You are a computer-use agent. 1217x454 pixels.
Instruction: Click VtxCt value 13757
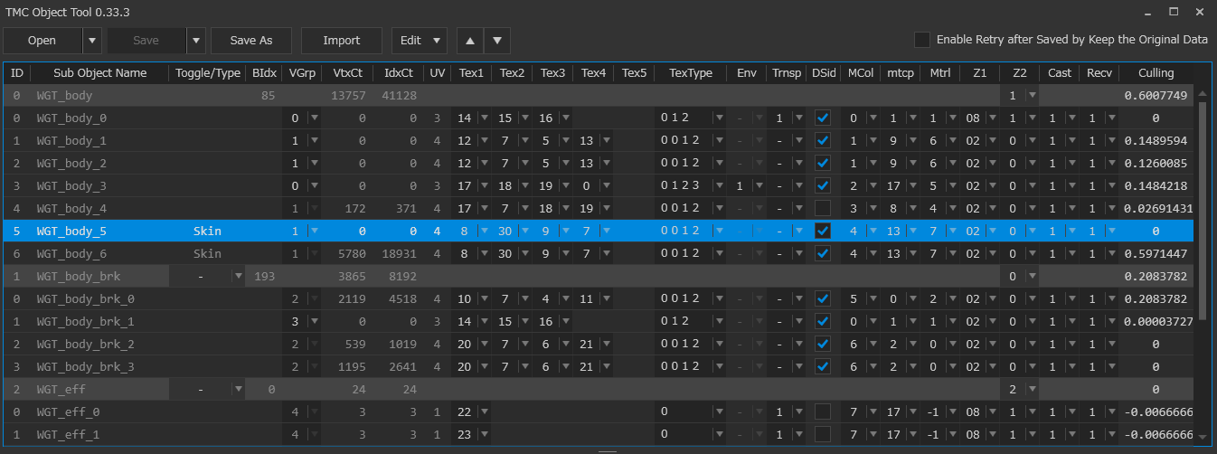(349, 95)
